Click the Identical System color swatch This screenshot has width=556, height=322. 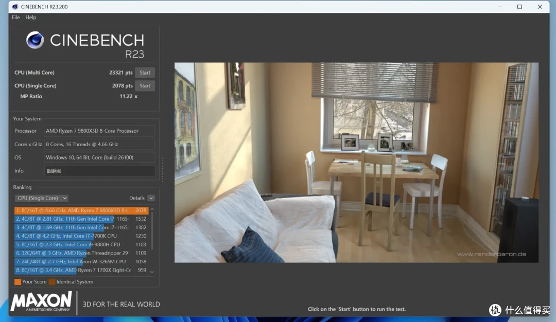[x=52, y=281]
